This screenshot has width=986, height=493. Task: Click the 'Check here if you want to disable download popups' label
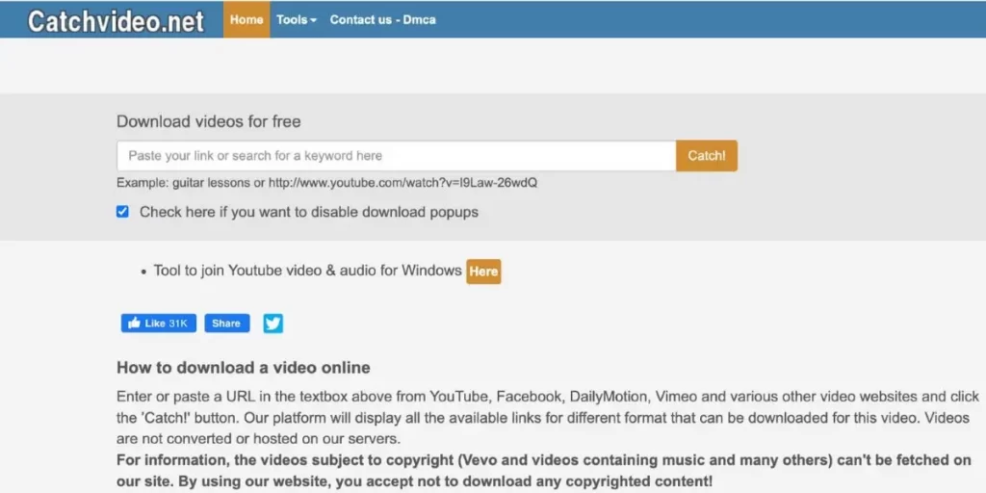[309, 212]
